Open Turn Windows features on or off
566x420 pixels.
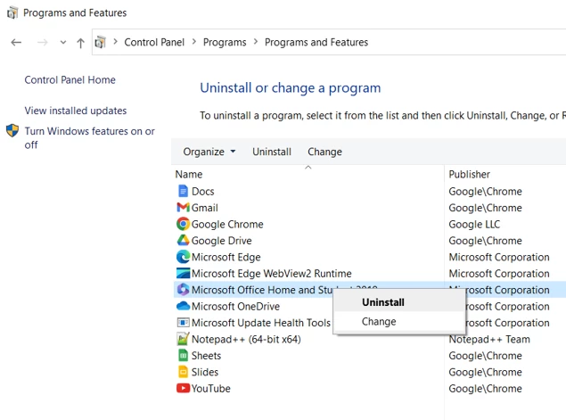tap(89, 137)
